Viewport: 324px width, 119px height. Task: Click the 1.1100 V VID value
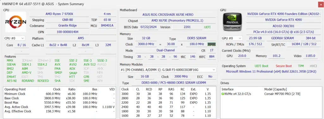coord(109,107)
